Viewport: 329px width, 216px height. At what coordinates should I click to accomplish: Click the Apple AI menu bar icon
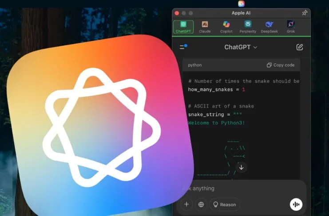(241, 4)
